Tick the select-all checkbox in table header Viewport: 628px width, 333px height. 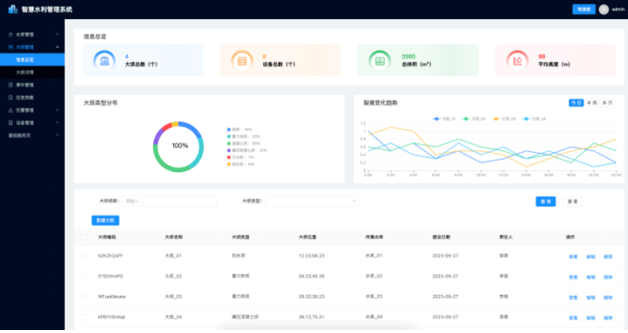click(x=83, y=237)
